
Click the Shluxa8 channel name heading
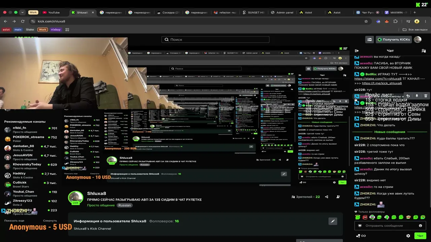click(x=97, y=193)
